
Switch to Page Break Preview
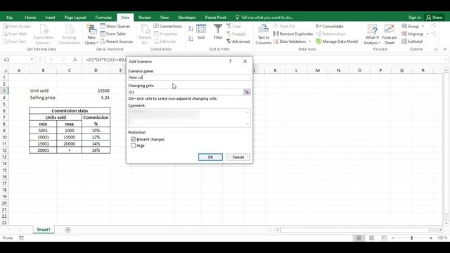[x=384, y=238]
